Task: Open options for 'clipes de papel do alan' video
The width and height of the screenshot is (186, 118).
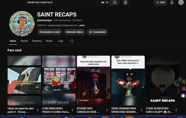Action: (38, 110)
